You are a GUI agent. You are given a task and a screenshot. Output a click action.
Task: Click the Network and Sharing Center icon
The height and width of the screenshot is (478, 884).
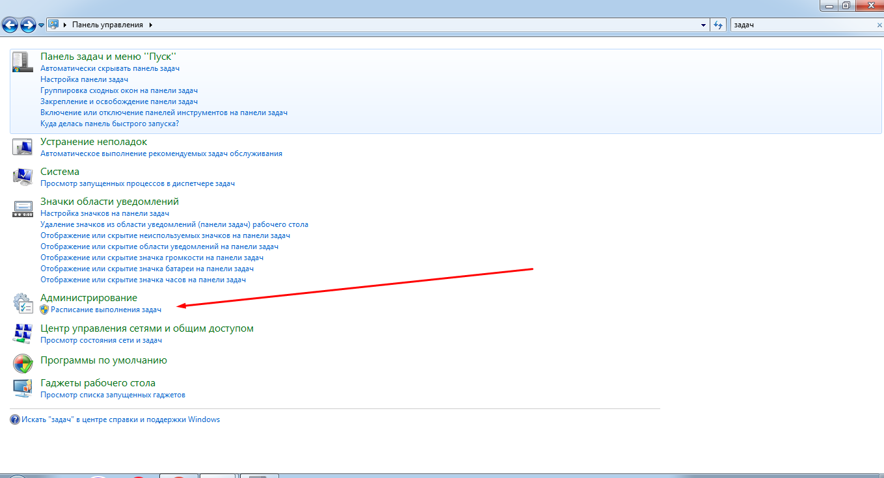point(22,334)
